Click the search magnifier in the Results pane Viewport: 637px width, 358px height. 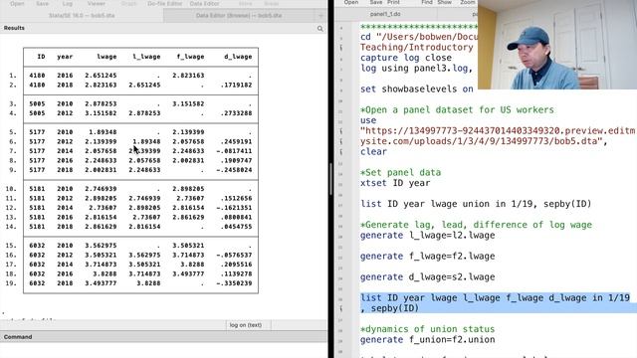click(x=320, y=29)
